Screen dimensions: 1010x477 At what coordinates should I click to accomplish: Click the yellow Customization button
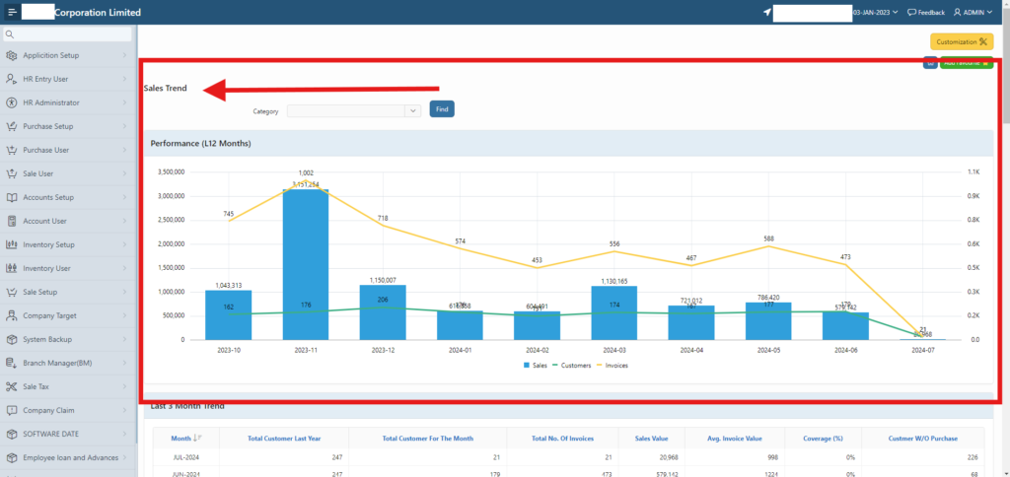tap(961, 41)
